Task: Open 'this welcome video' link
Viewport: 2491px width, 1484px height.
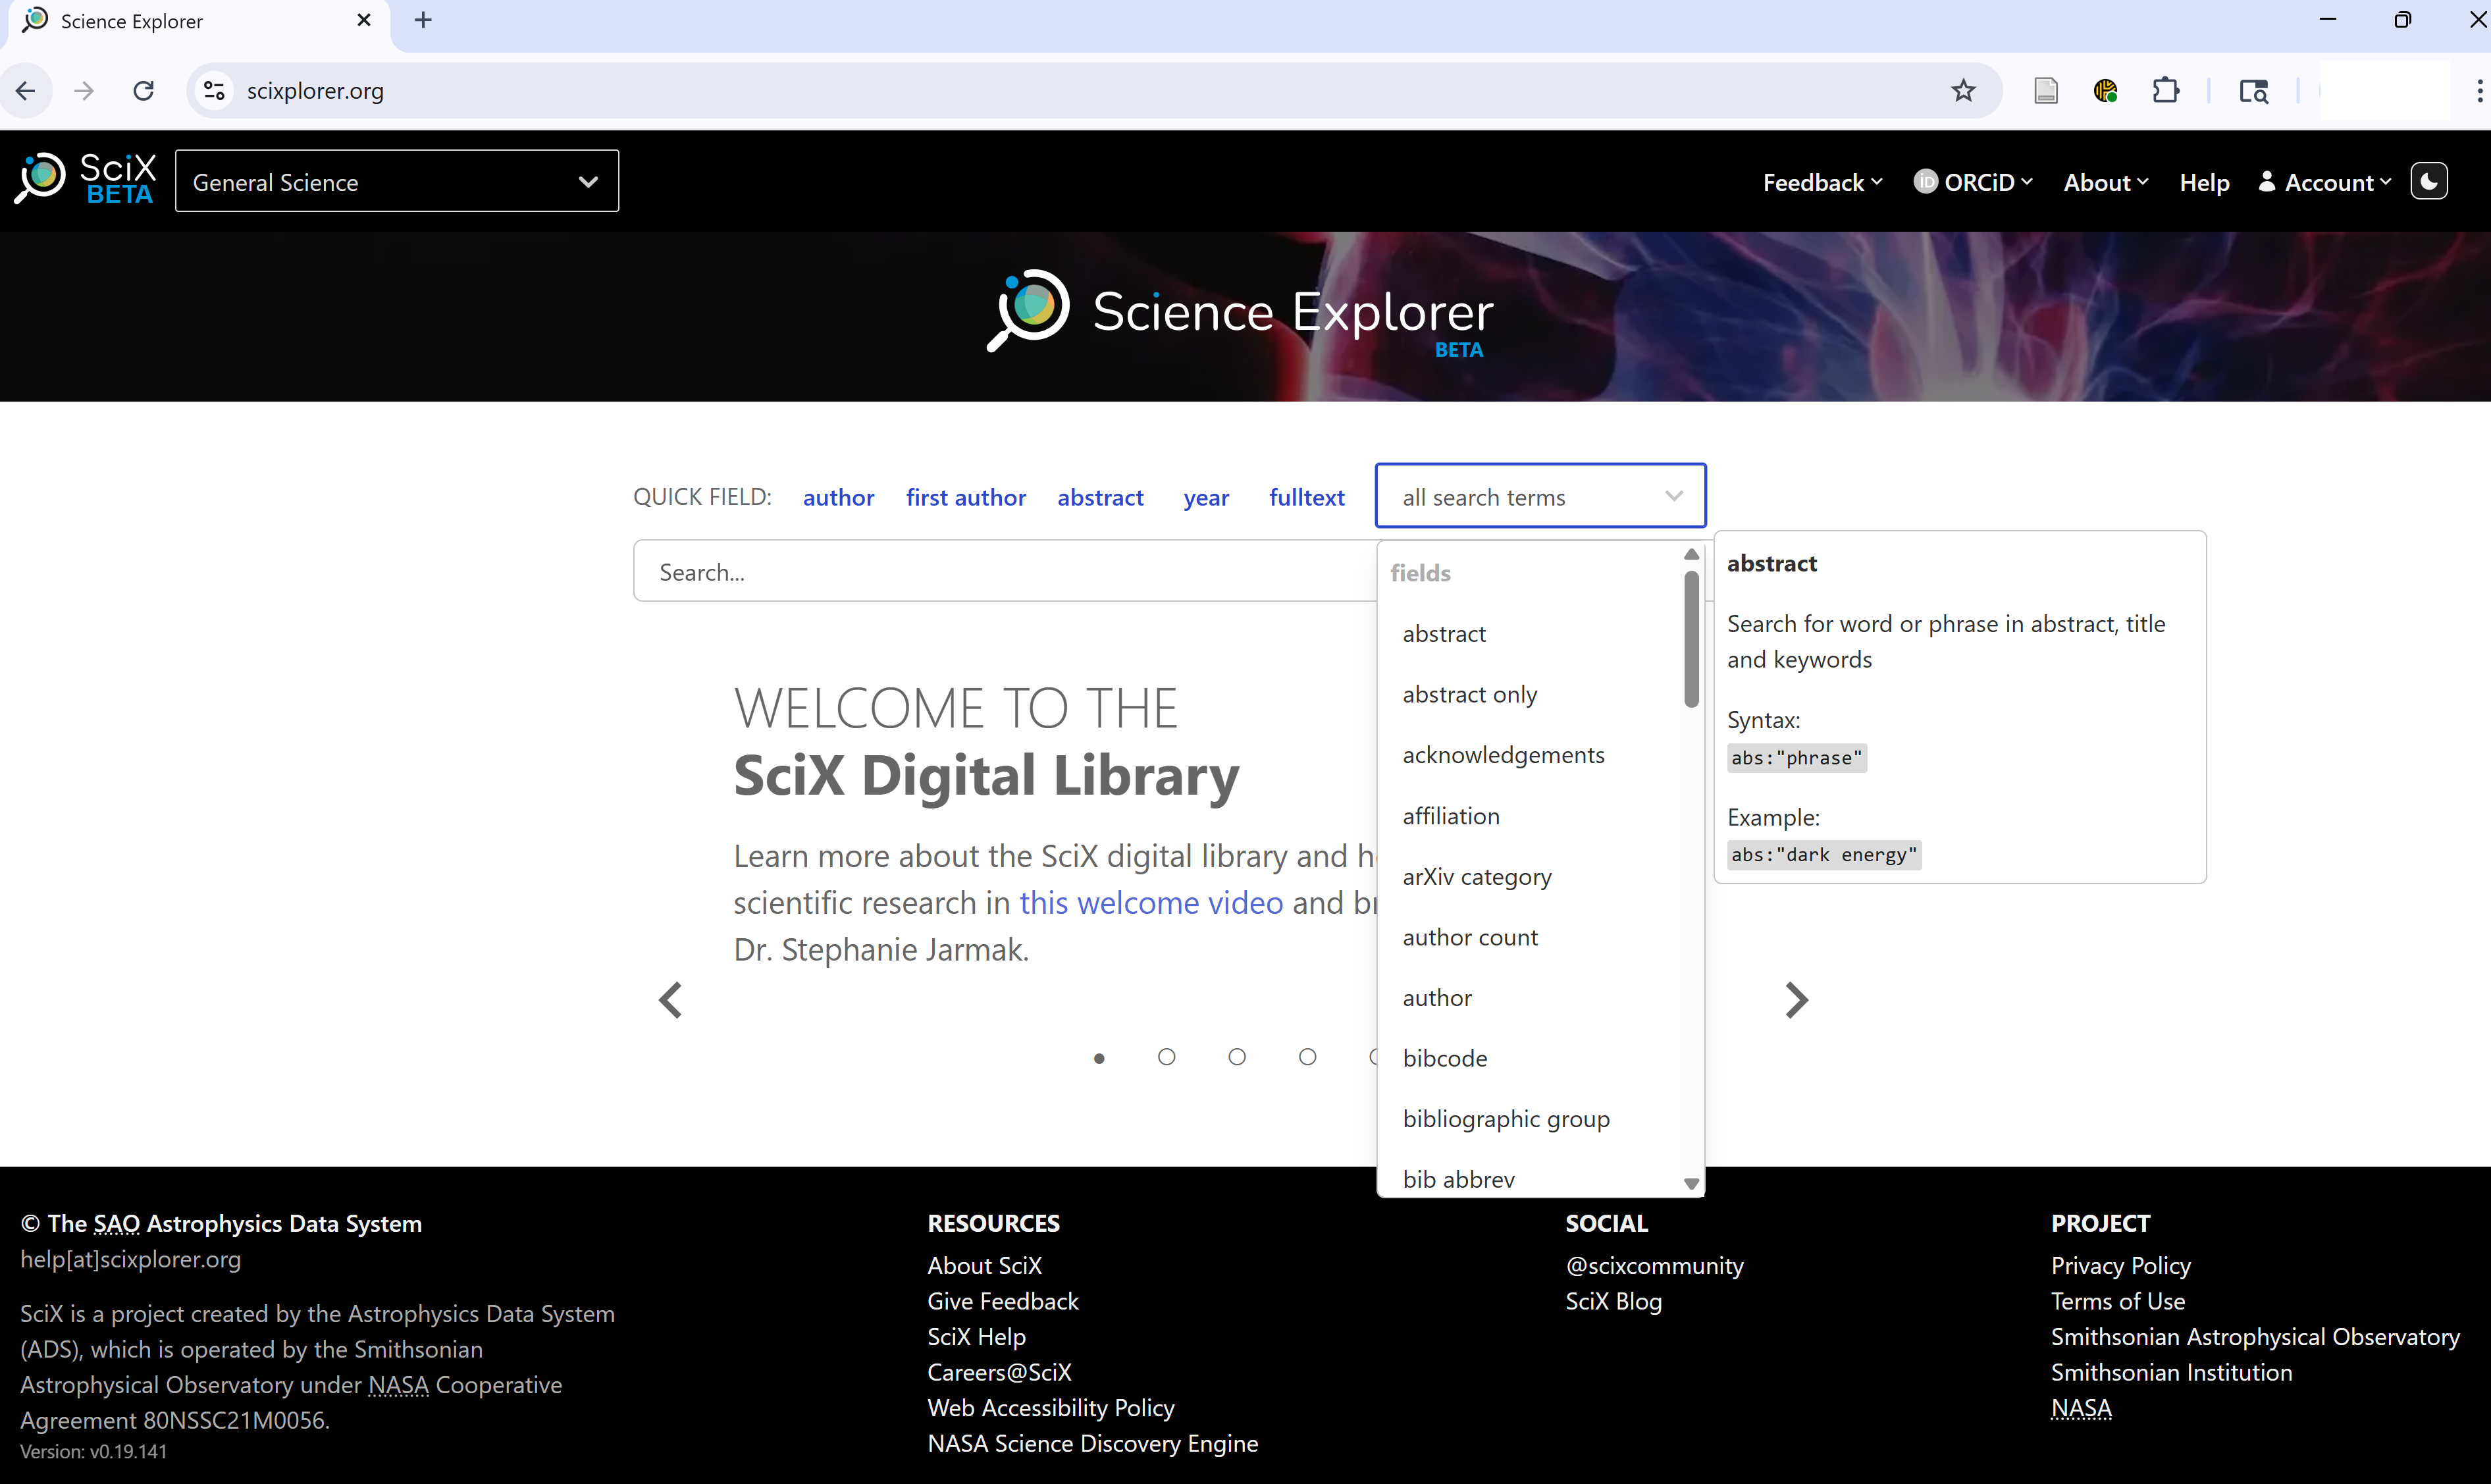Action: 1151,902
